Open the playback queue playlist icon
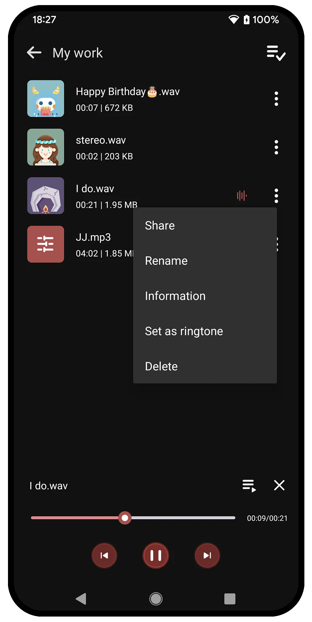This screenshot has width=312, height=622. (249, 486)
